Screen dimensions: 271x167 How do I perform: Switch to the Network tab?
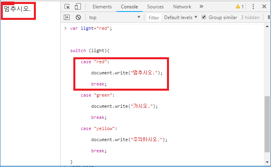coord(182,7)
